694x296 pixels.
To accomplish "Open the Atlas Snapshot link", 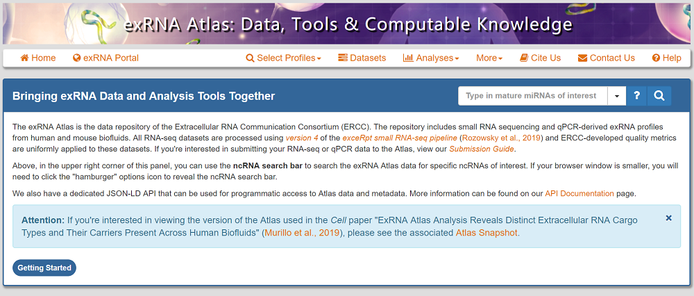I will (486, 233).
